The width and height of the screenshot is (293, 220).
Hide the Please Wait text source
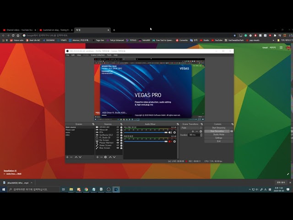click(118, 143)
